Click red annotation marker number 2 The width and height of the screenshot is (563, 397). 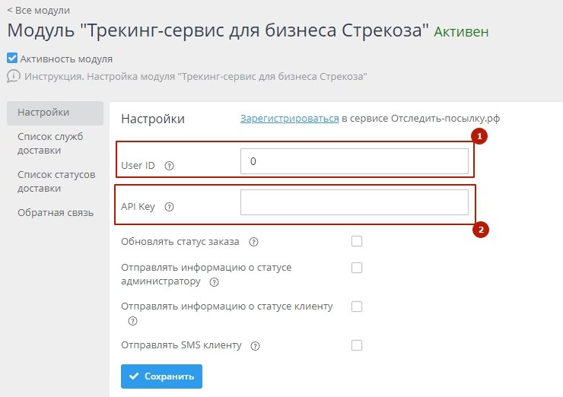pos(479,228)
